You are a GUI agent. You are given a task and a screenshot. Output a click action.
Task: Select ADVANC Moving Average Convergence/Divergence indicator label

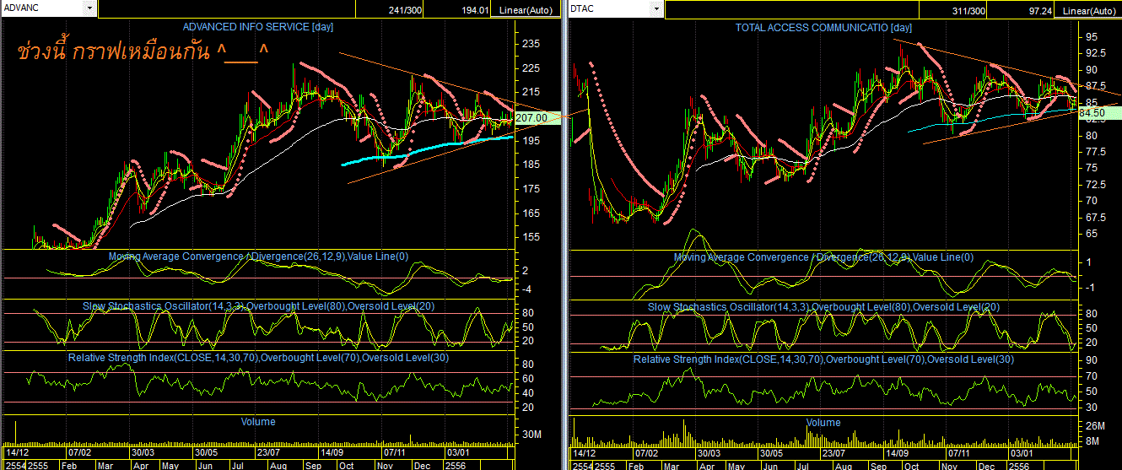258,257
